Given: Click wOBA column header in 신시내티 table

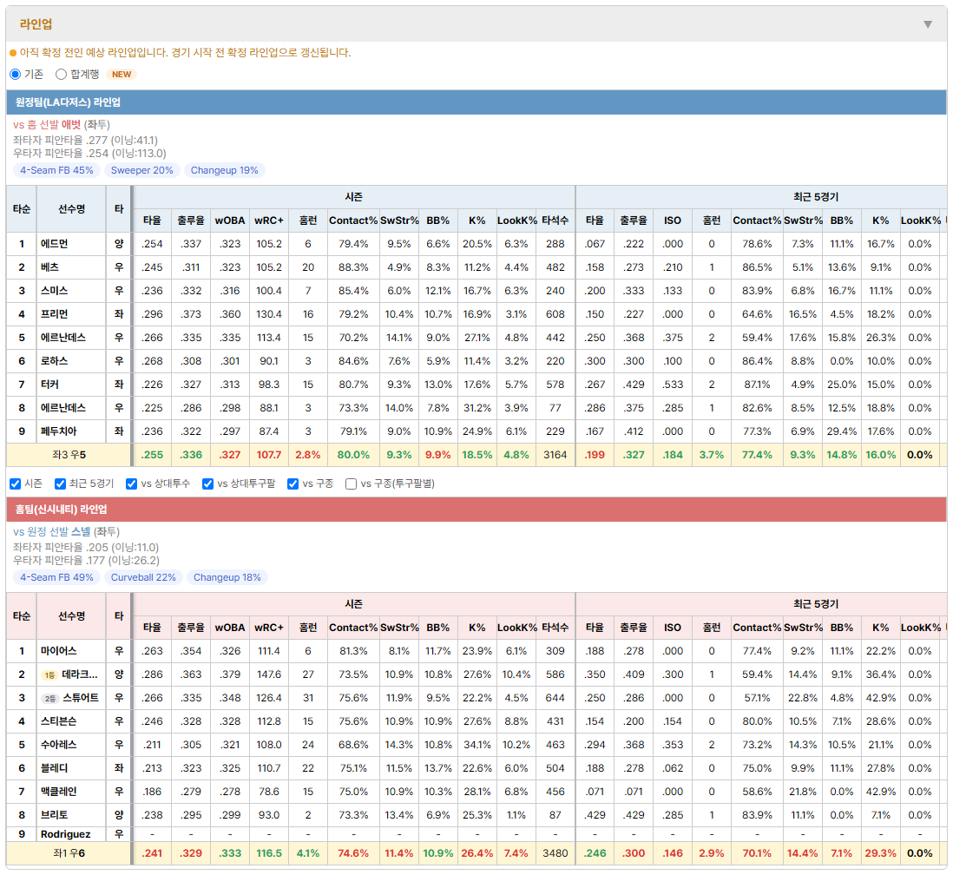Looking at the screenshot, I should coord(230,628).
